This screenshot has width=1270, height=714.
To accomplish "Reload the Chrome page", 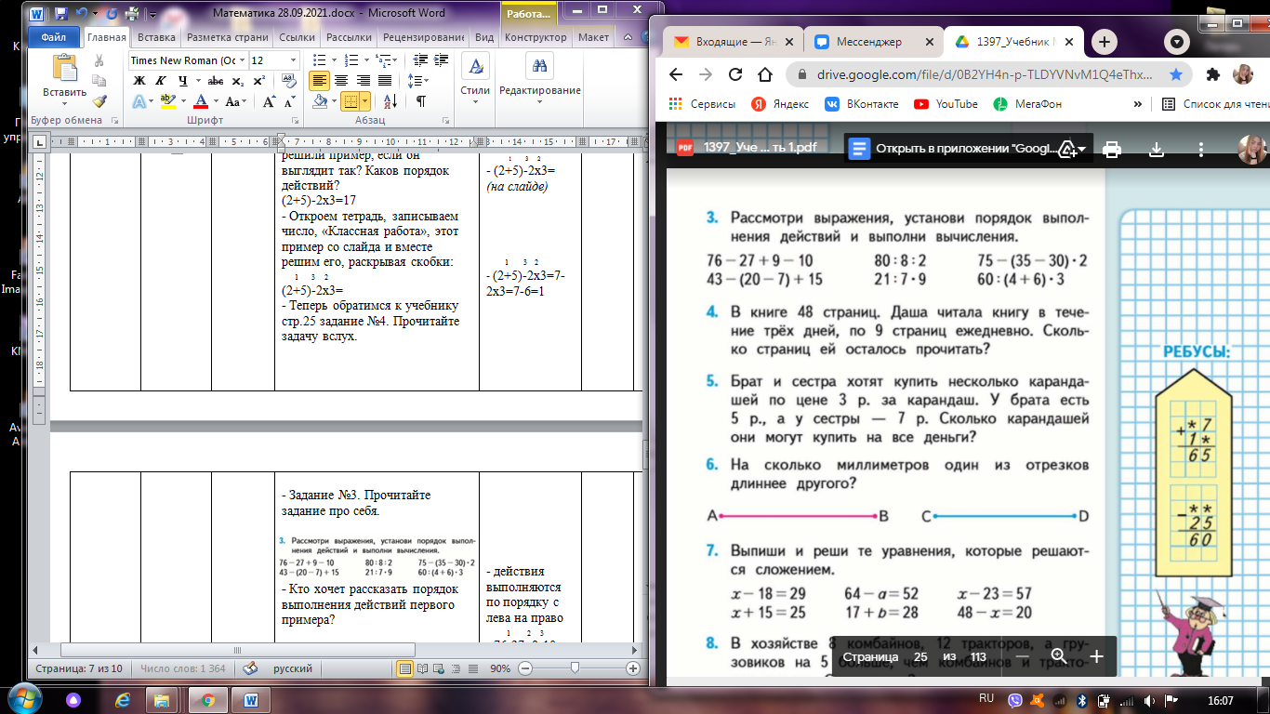I will [x=734, y=74].
